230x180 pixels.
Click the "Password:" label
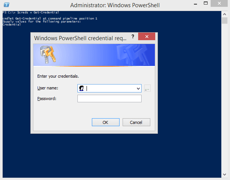[47, 99]
